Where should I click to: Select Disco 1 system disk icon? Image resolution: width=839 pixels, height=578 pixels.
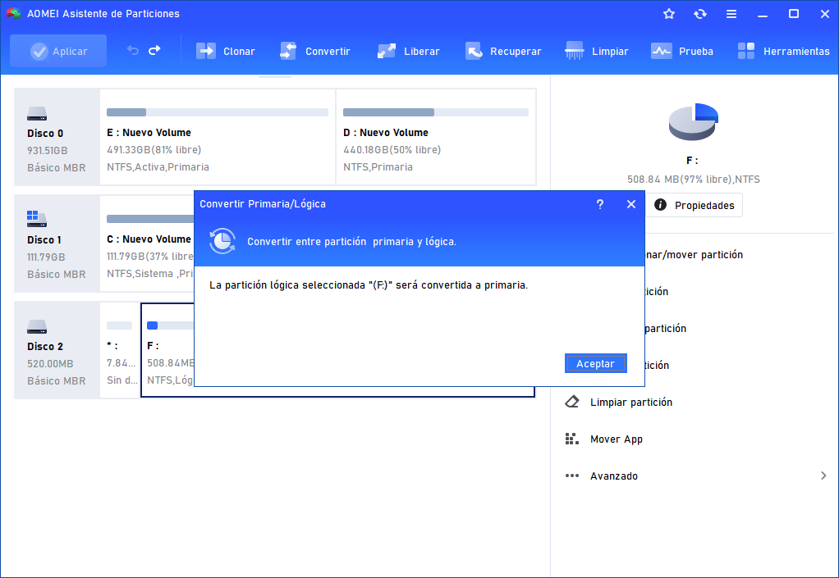click(x=37, y=219)
